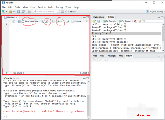The image size is (165, 120).
Task: Maximize the Viewer pane
Action: [162, 56]
